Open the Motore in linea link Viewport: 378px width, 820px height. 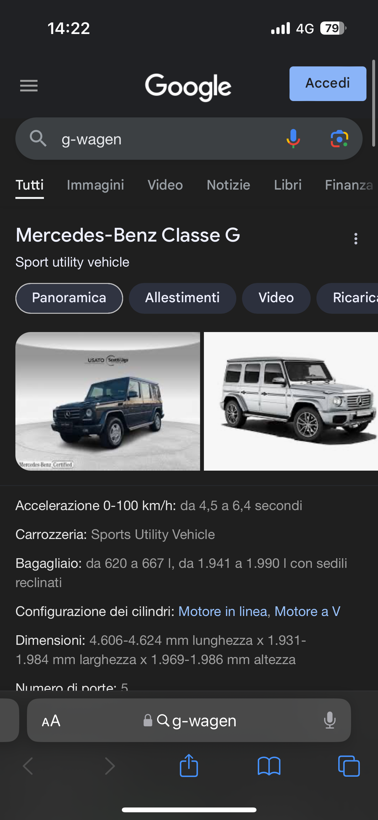point(223,611)
